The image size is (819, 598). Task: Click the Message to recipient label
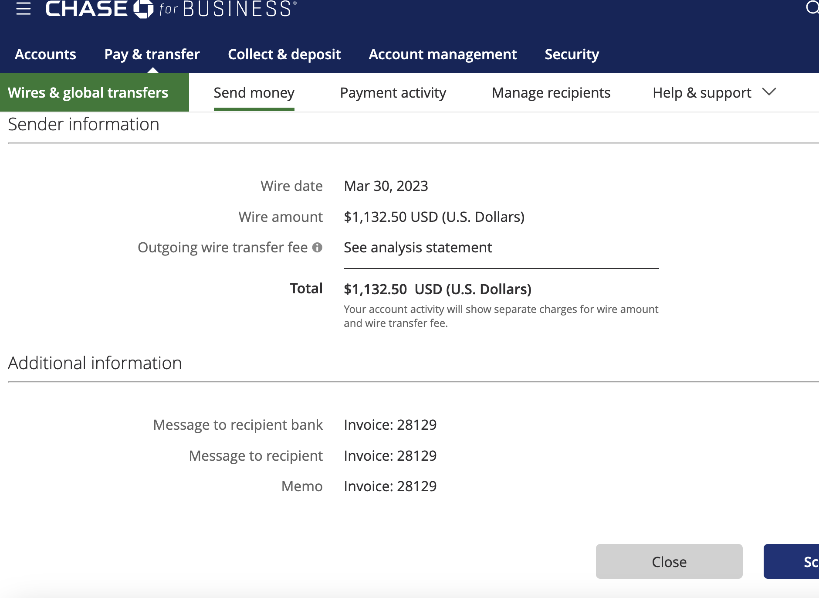pos(256,456)
